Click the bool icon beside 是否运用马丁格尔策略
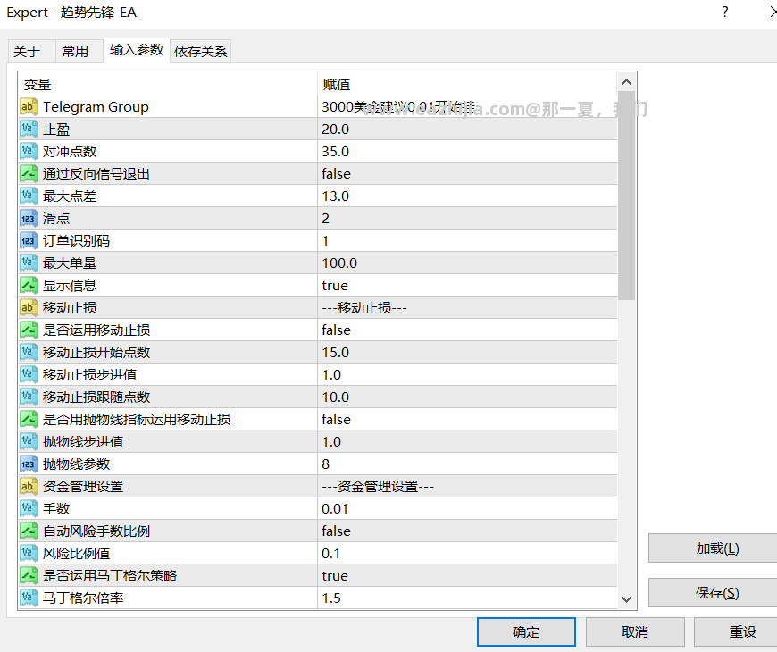 29,576
